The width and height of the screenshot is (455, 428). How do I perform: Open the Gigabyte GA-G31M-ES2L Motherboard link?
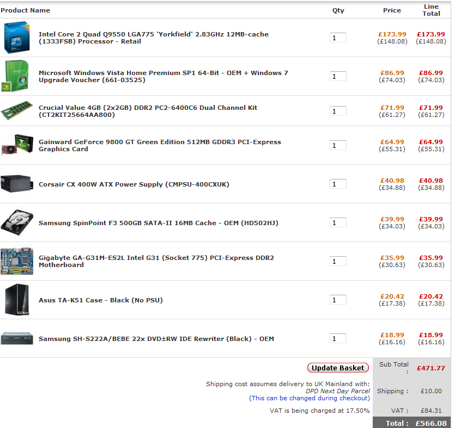[x=156, y=261]
